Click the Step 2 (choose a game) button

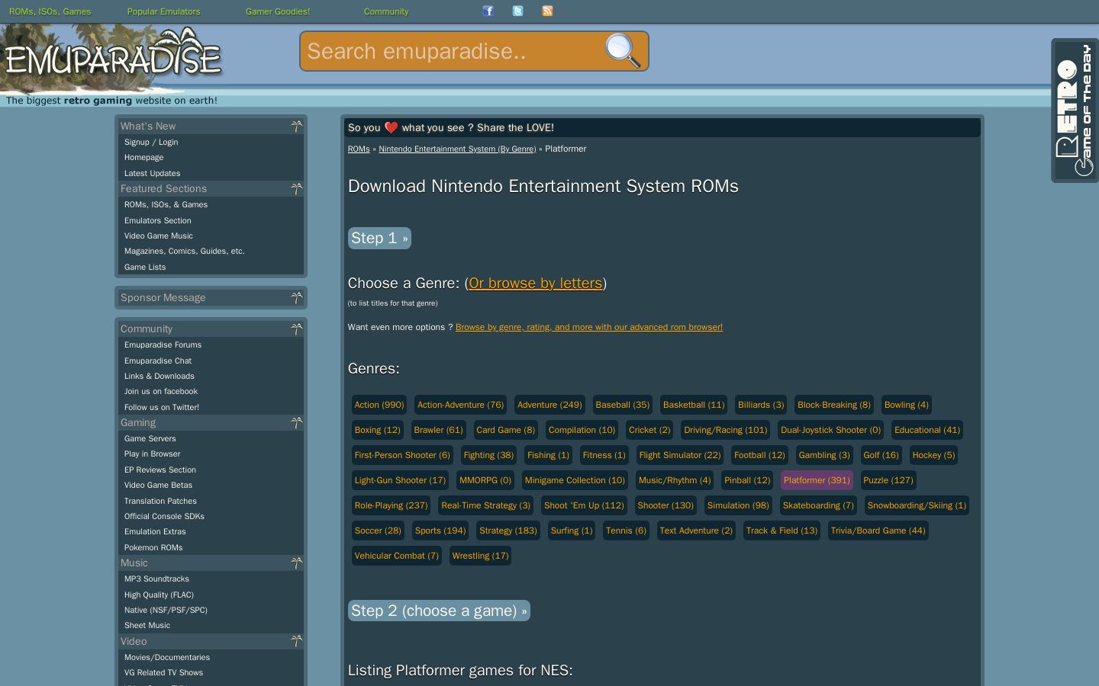point(439,611)
